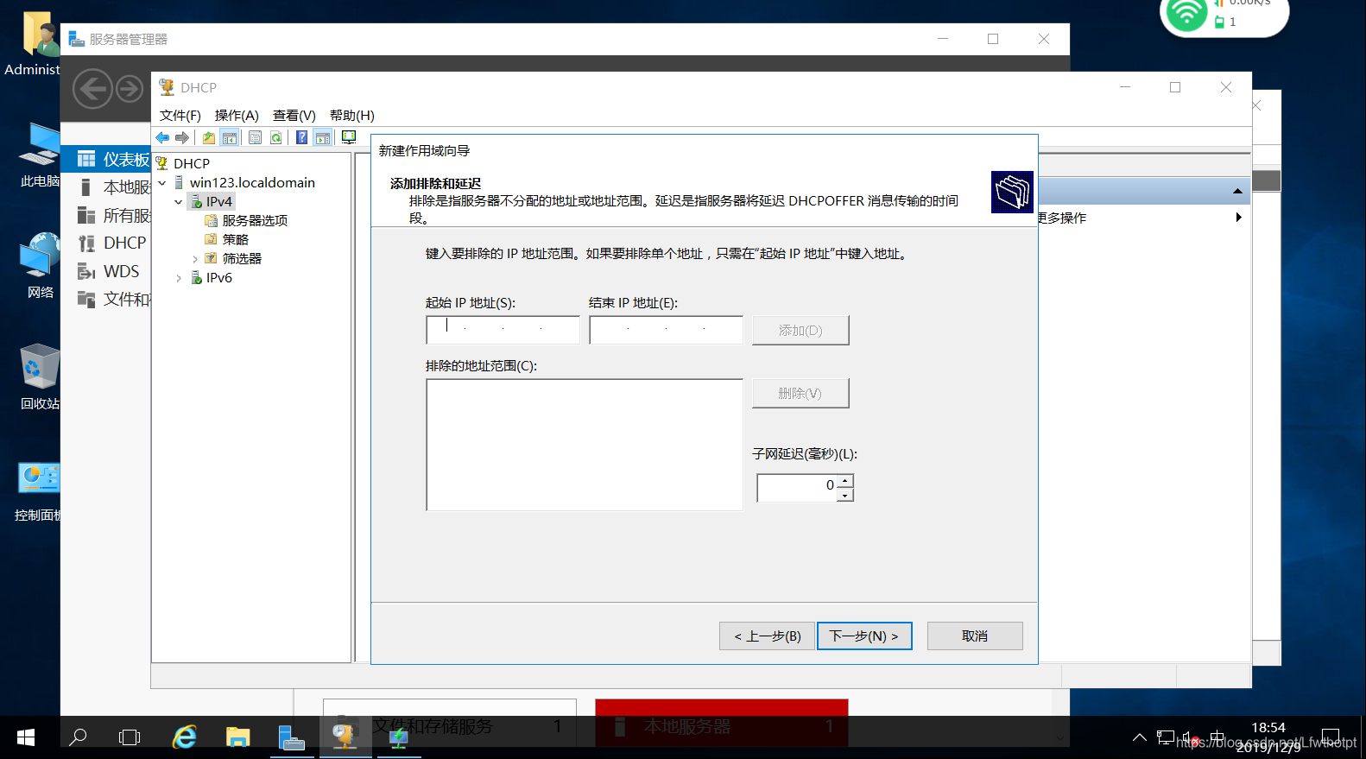
Task: Open the Properties toolbar icon
Action: click(255, 137)
